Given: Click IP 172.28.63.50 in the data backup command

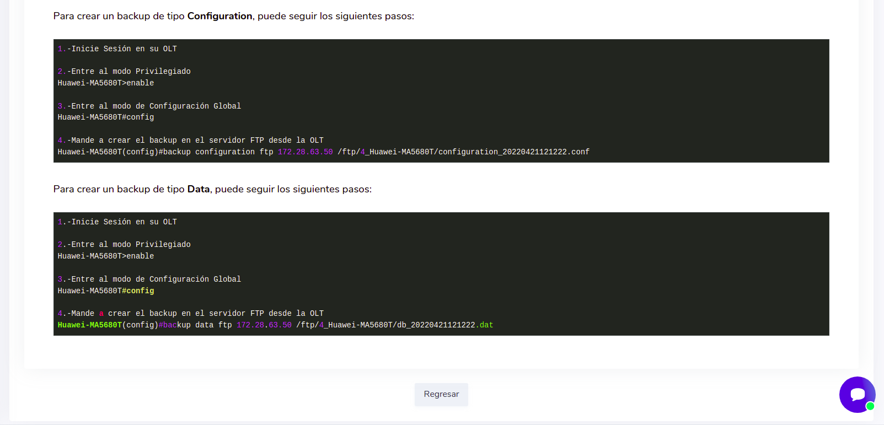Looking at the screenshot, I should point(264,325).
